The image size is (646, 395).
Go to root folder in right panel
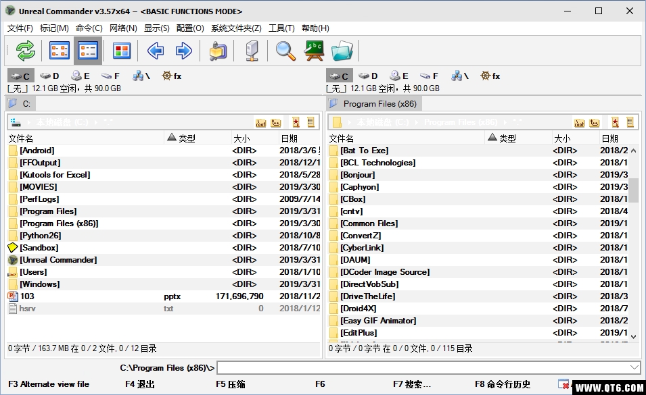[579, 122]
